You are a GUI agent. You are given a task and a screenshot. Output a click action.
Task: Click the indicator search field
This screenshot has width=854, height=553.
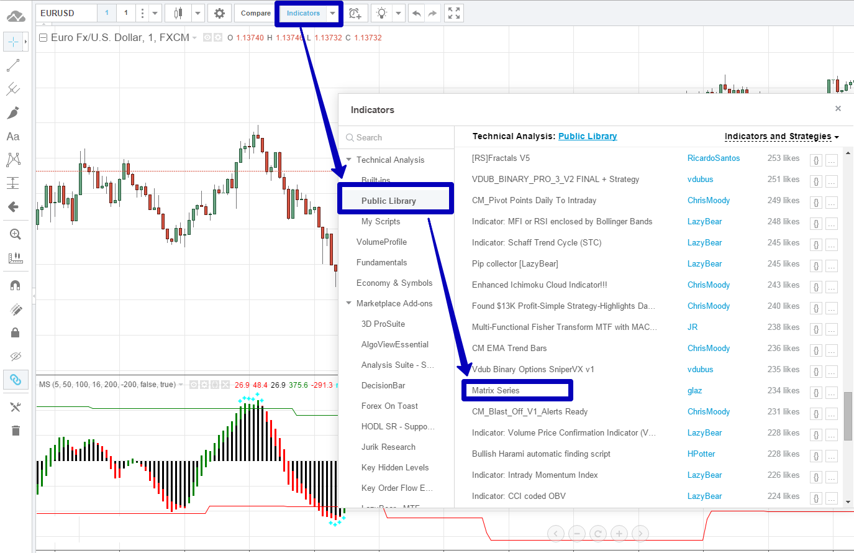tap(397, 137)
